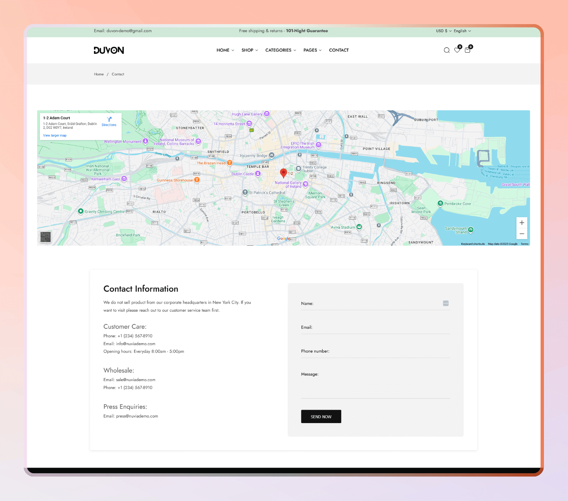Click the National Museum Collins Barracks marker
The height and width of the screenshot is (501, 568).
tap(198, 141)
